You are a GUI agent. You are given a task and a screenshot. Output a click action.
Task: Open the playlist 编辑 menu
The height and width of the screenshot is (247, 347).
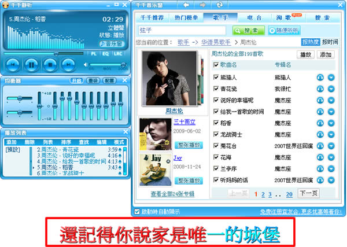pyautogui.click(x=101, y=142)
